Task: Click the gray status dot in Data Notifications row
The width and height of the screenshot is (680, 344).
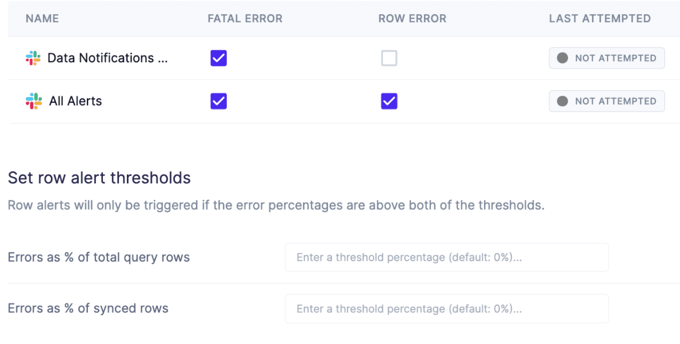Action: (x=562, y=58)
